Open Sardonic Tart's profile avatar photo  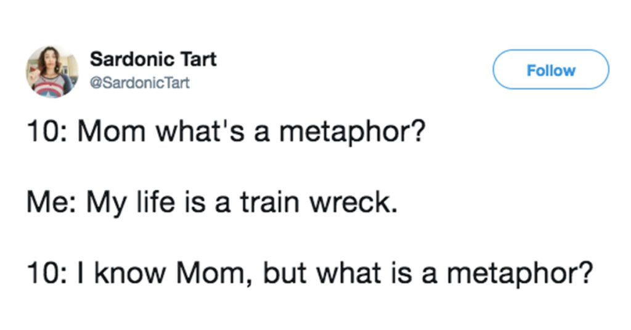pyautogui.click(x=52, y=71)
